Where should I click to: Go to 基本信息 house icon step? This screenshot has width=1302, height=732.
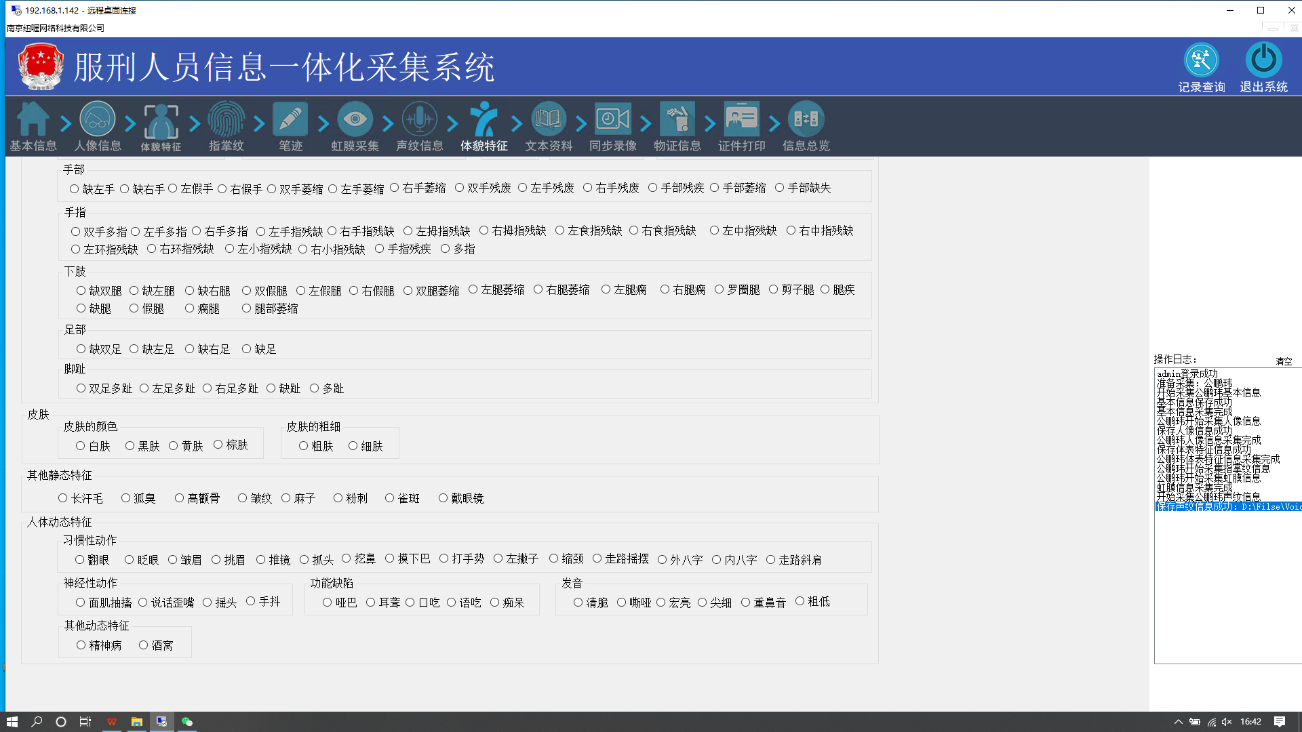coord(33,120)
